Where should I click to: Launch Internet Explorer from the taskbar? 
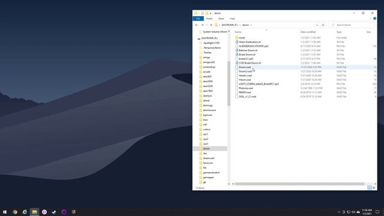coord(25,212)
